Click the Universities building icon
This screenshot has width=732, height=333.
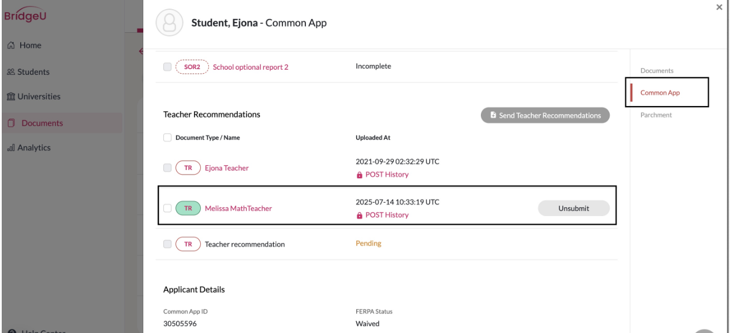10,97
